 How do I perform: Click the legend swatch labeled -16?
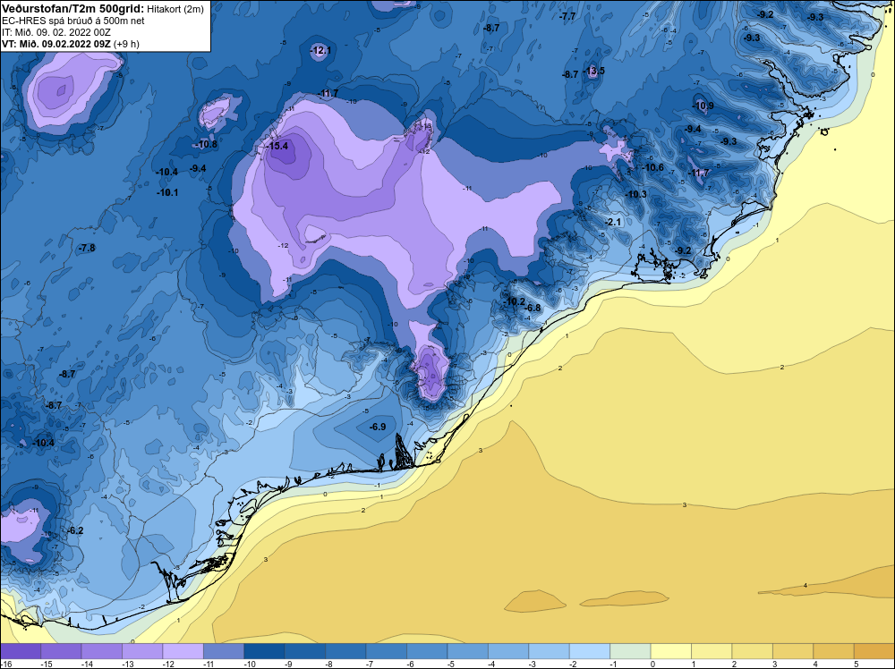21,651
